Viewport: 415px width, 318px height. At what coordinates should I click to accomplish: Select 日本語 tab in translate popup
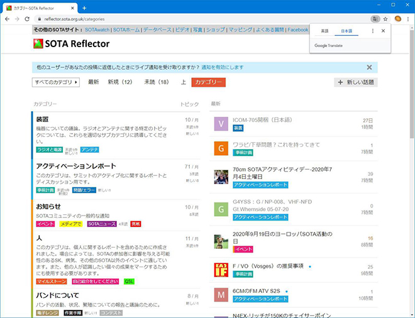tap(346, 31)
